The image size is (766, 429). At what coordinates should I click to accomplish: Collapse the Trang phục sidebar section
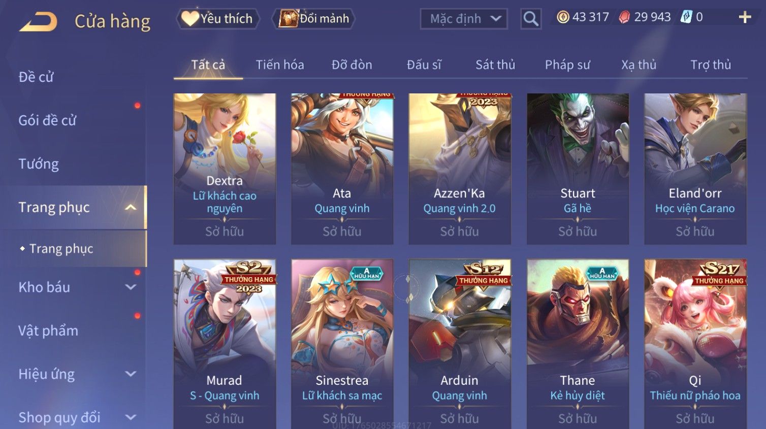[131, 207]
